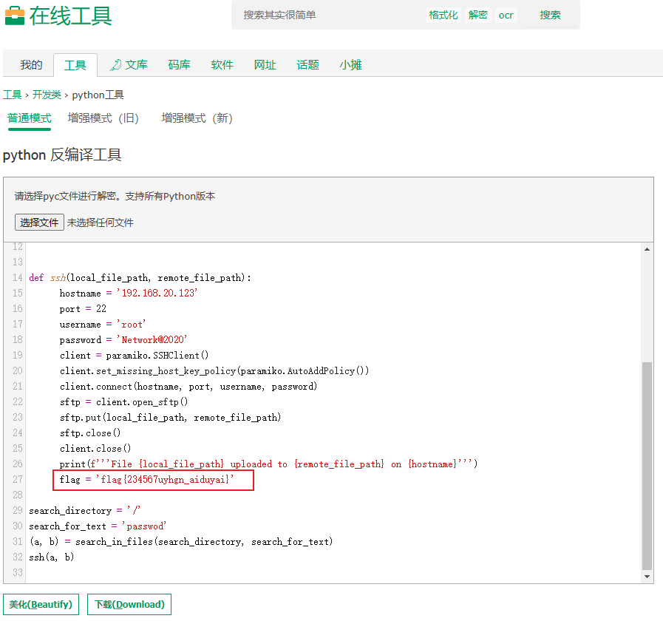This screenshot has height=624, width=663.
Task: Open the 小摊 tab
Action: [350, 65]
